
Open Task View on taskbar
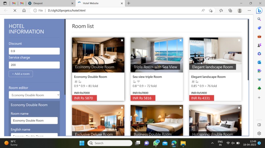137,143
